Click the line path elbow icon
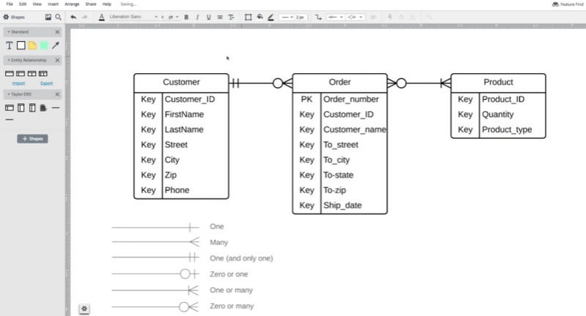Screen dimensions: 586x316 click(x=319, y=17)
